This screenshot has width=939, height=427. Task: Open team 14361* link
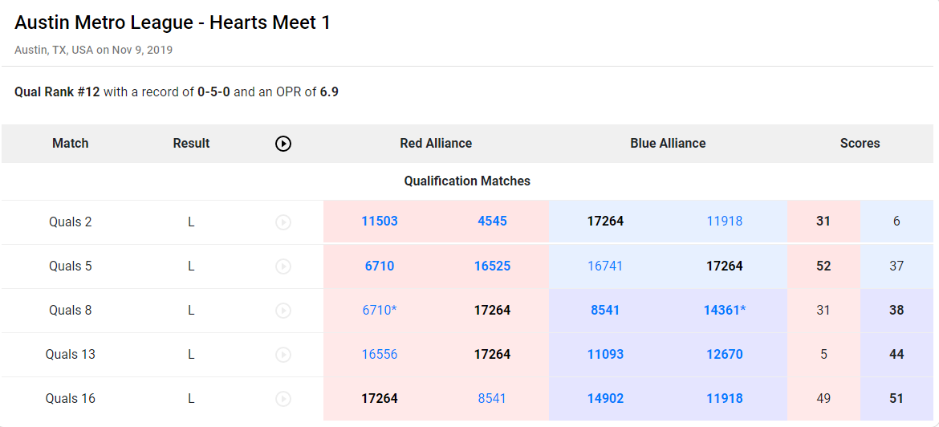[x=725, y=310]
